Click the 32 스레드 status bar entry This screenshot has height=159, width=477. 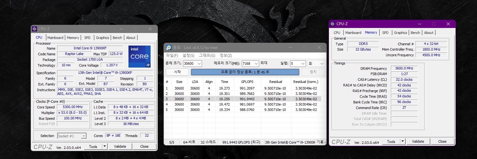point(208,142)
